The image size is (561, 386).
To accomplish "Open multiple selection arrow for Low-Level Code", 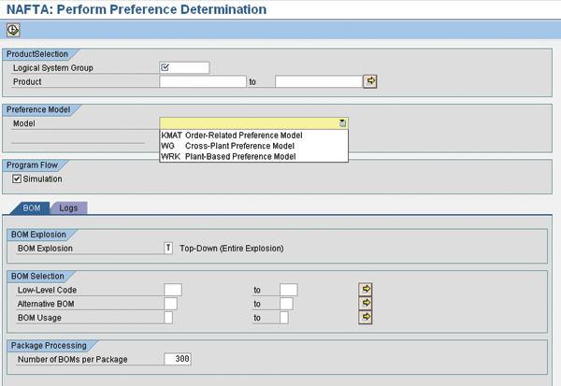I will click(366, 290).
